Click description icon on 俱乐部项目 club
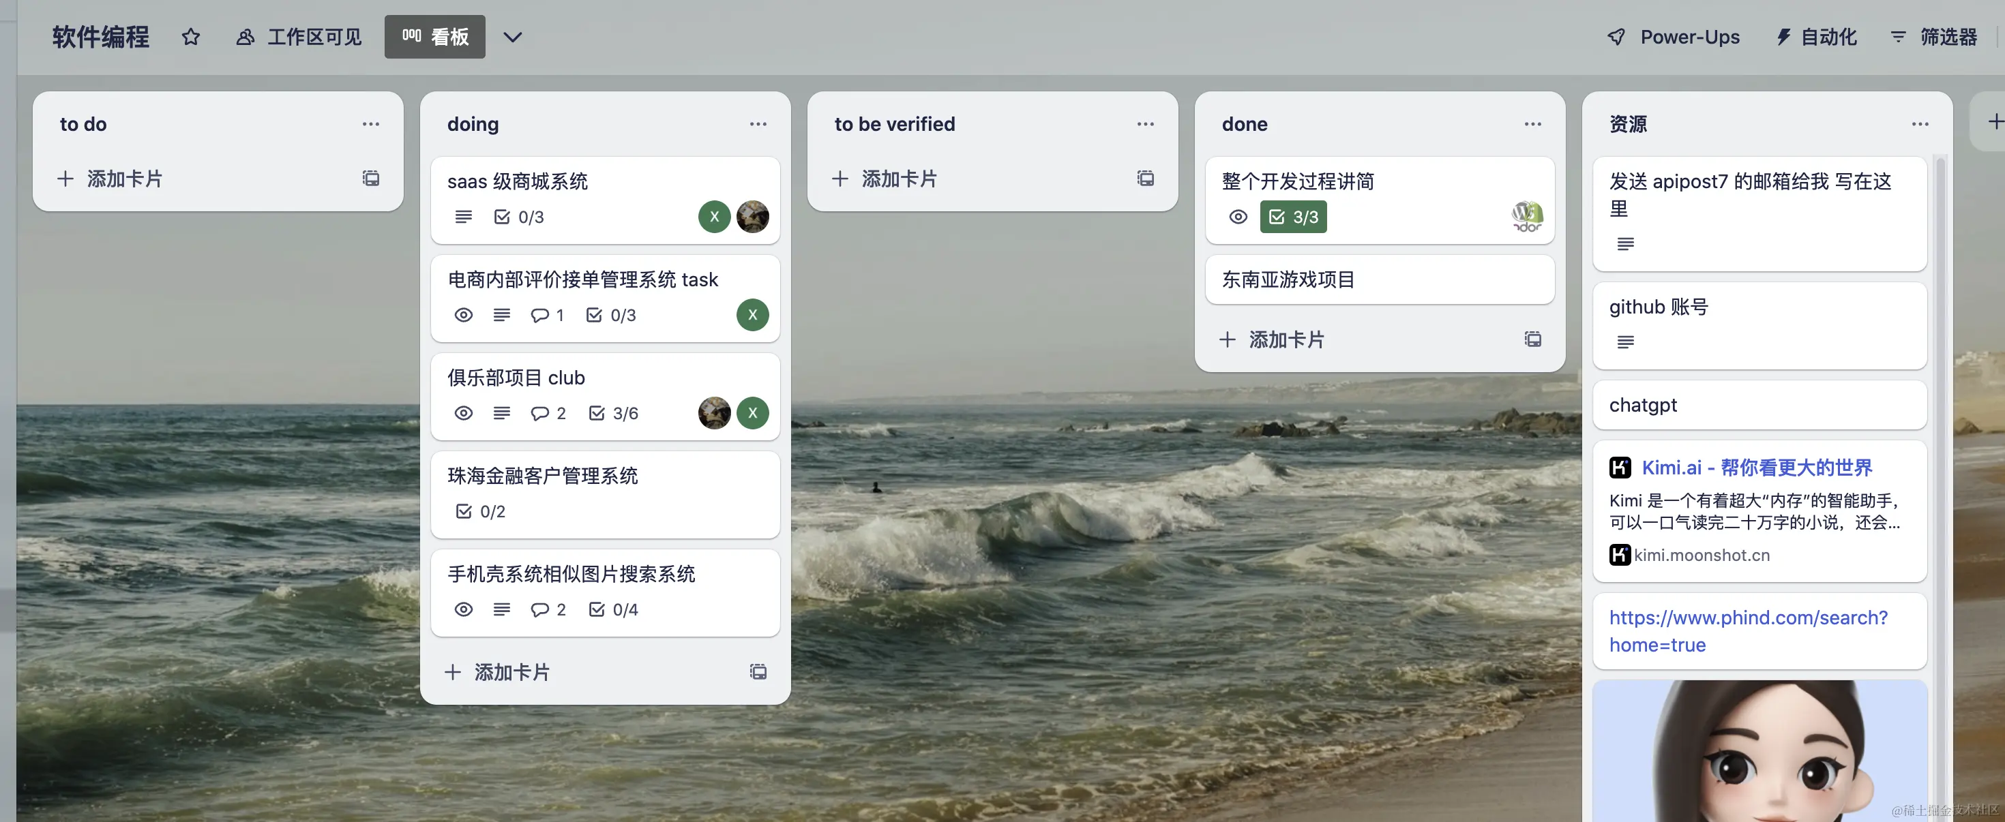 502,413
